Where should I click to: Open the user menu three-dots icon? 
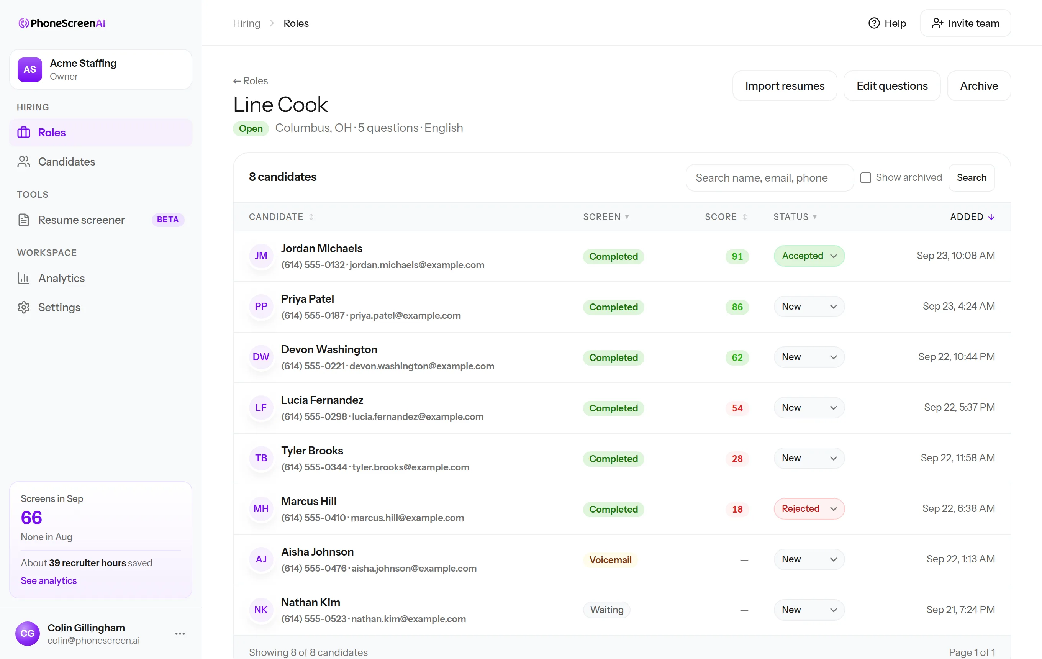point(180,633)
